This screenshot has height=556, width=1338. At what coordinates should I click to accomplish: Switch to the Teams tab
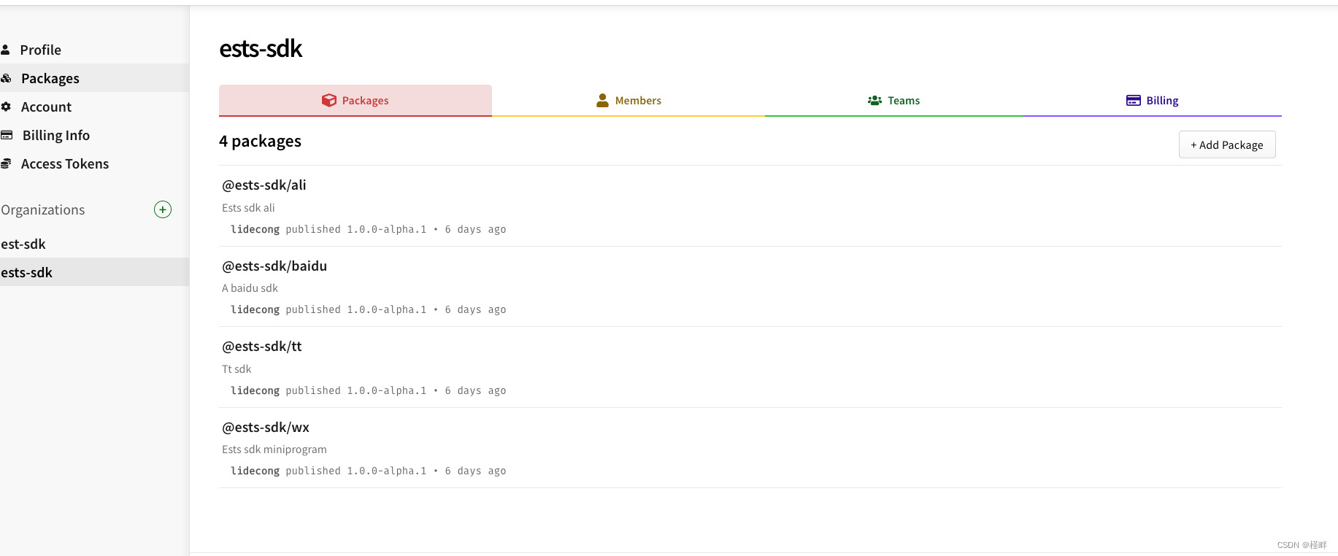coord(893,101)
